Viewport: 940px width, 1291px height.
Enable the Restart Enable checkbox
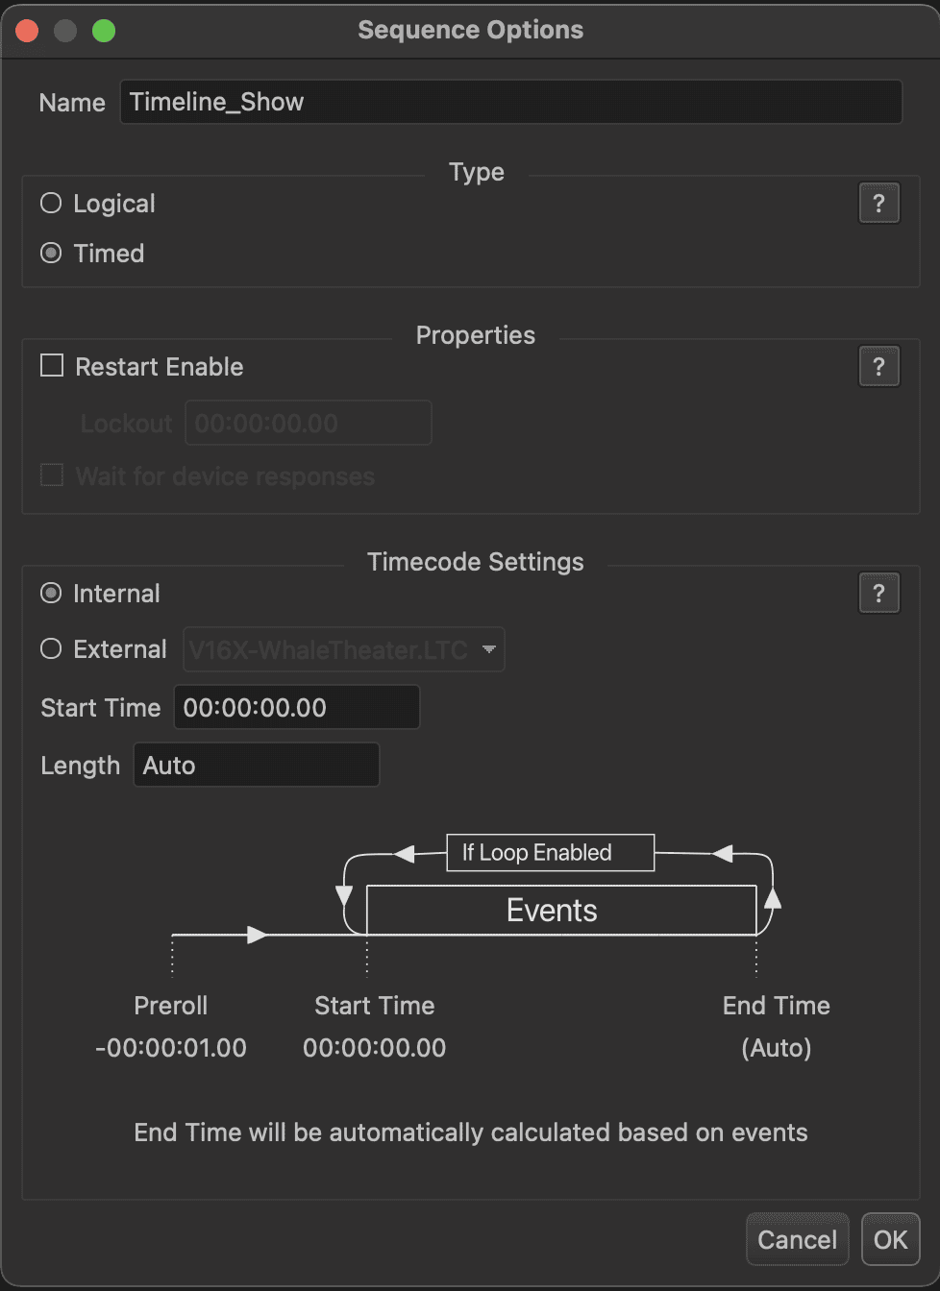(52, 366)
